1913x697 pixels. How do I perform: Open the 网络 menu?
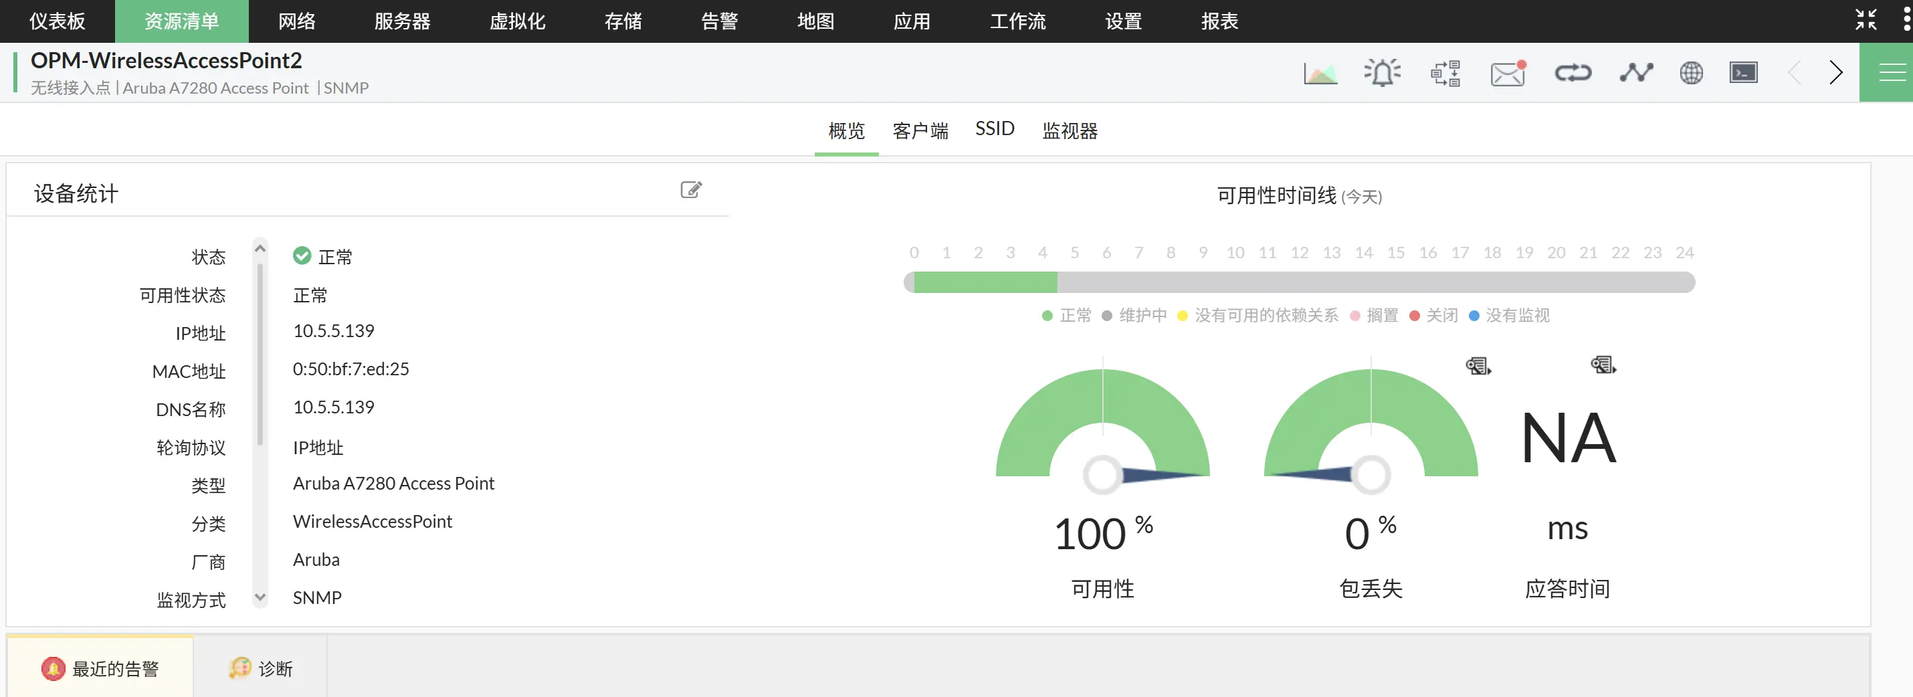296,21
